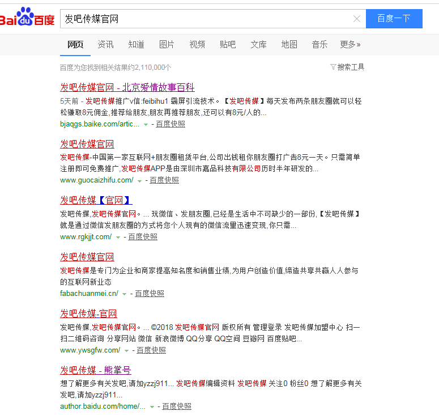Click the bjaqgs.baike.com URL
Viewport: 439px width, 415px height.
(x=99, y=124)
